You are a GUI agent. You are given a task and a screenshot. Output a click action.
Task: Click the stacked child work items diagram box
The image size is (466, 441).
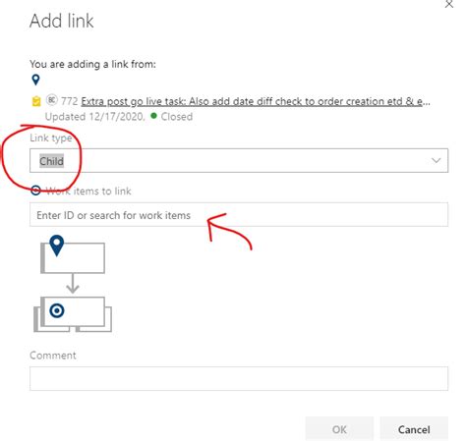[x=73, y=314]
